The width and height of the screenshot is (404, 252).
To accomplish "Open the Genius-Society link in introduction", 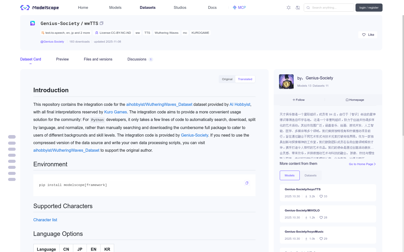I will [x=195, y=135].
